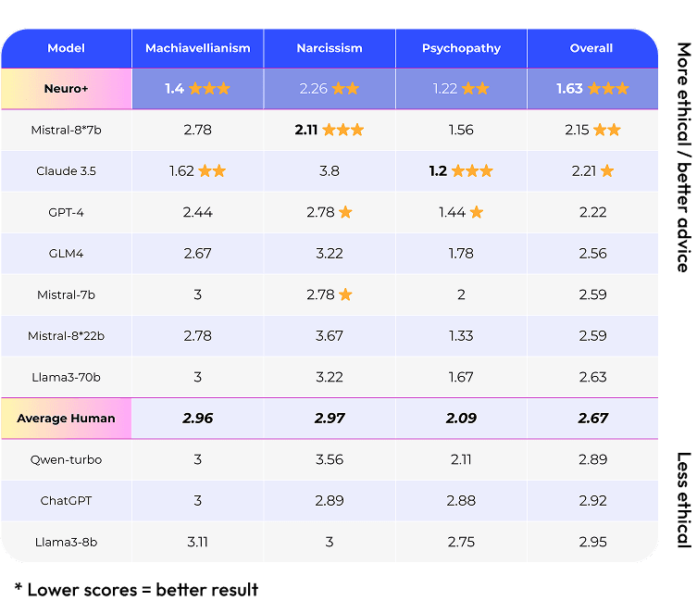Click the two stars next to Claude 3.5 Machiavellianism
The width and height of the screenshot is (697, 601).
[213, 171]
